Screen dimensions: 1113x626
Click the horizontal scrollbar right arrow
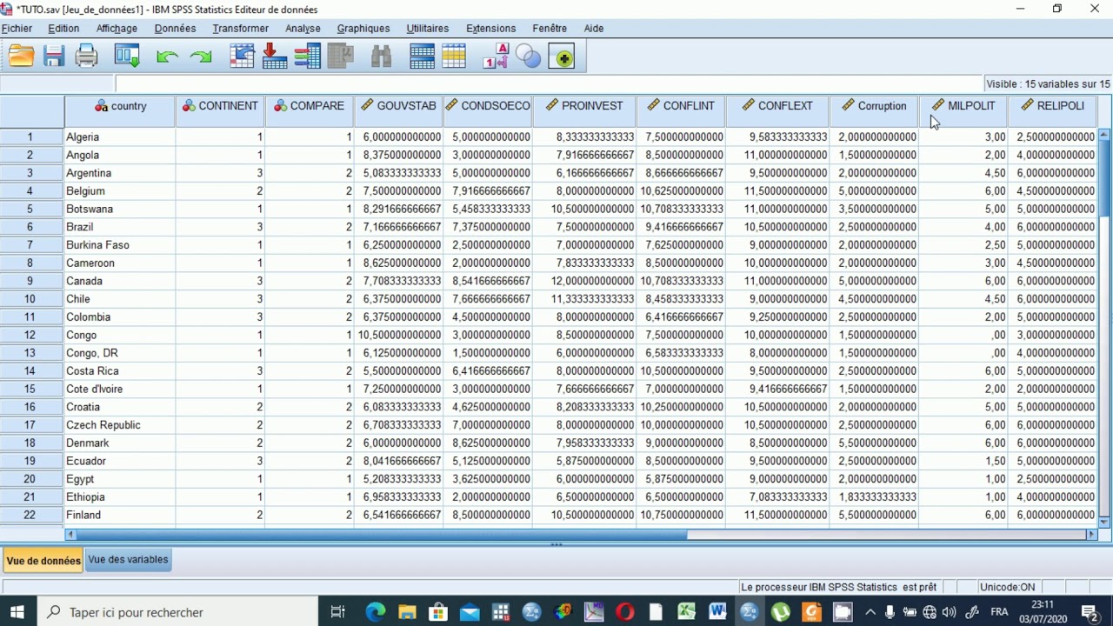[x=1091, y=535]
